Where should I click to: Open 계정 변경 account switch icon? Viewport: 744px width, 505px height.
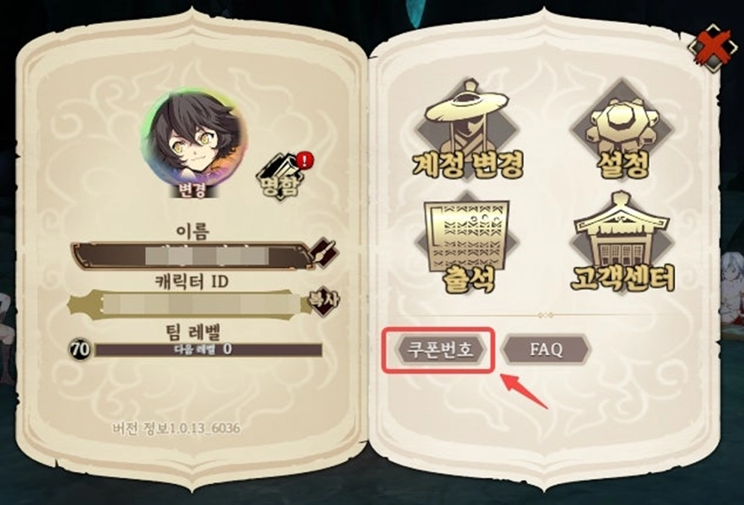point(467,129)
